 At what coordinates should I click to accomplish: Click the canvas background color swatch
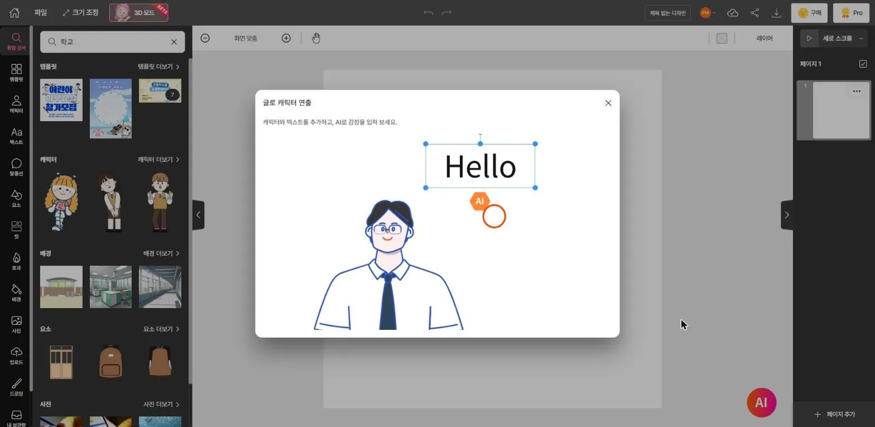click(x=722, y=38)
